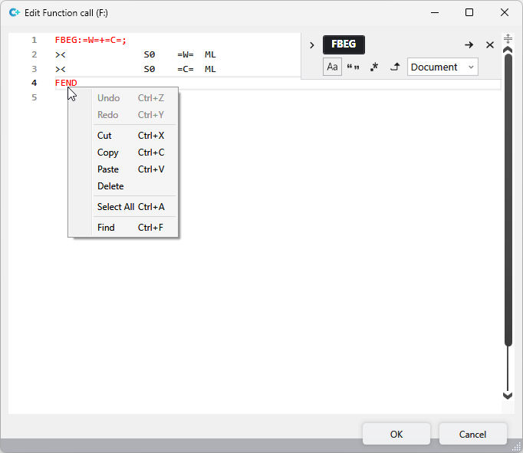Pick Select All from context menu
Viewport: 523px width, 453px height.
(116, 207)
